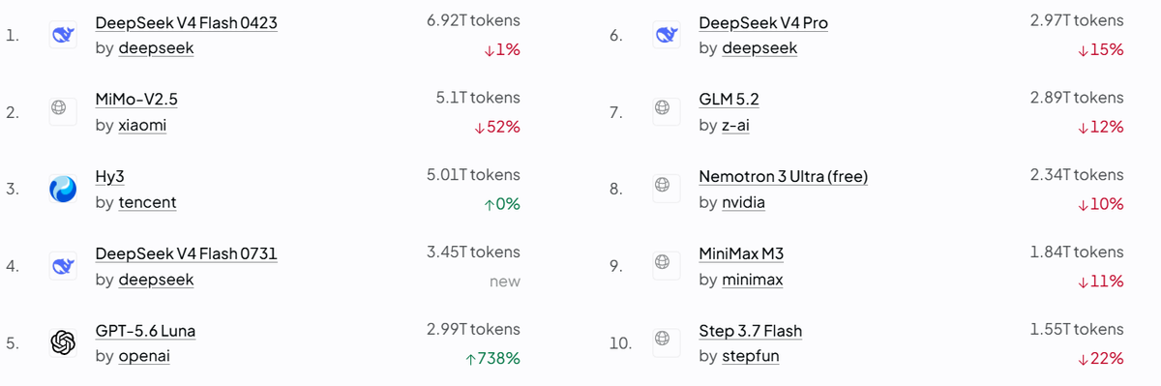Visit the openai author link
1161x386 pixels.
pos(144,356)
